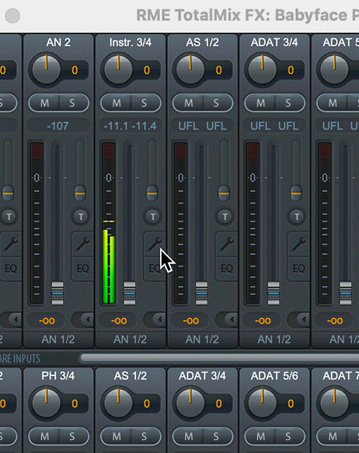Click the -11.1 -11.4 level readout
Image resolution: width=359 pixels, height=453 pixels.
click(131, 126)
